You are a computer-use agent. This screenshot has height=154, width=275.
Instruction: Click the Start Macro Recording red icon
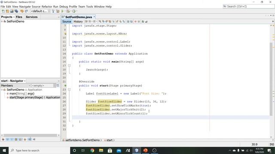point(135,21)
